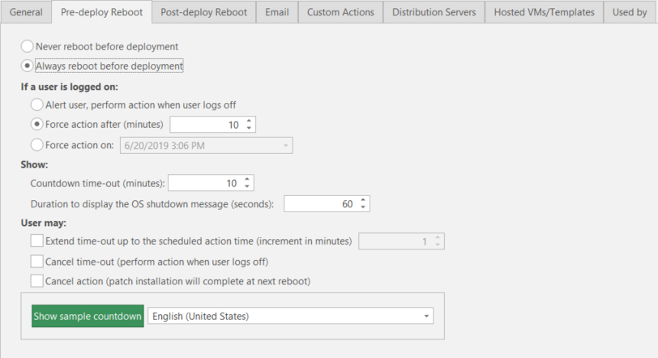
Task: Select Always reboot before deployment
Action: coord(28,66)
